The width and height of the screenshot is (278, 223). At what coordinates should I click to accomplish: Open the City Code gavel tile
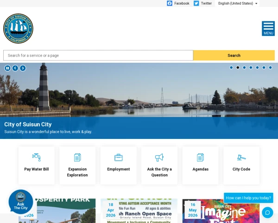pyautogui.click(x=241, y=165)
